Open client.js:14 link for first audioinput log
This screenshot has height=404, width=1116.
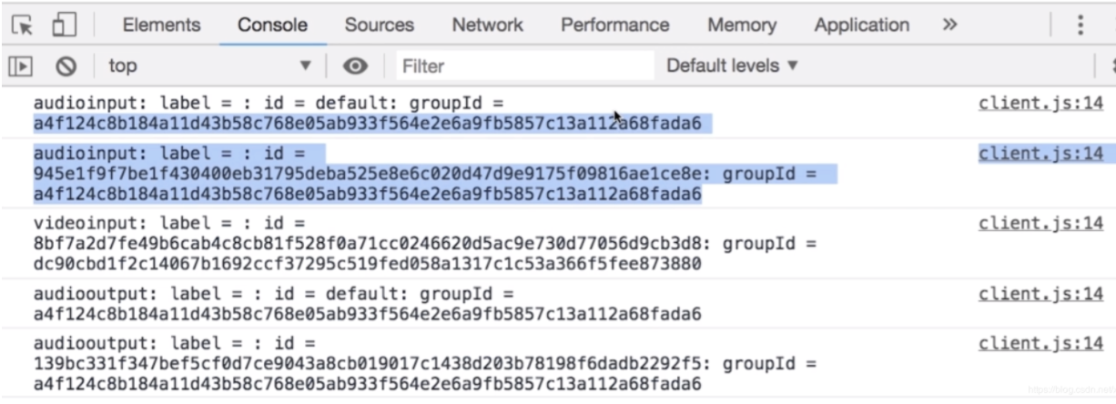[x=1040, y=103]
